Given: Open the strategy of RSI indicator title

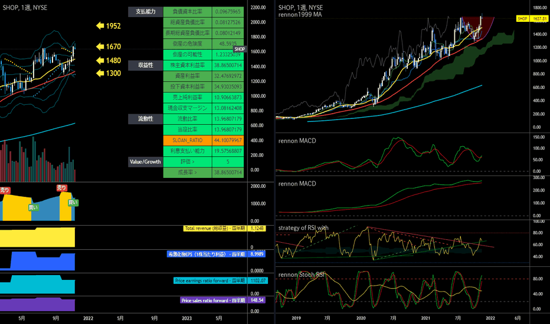Looking at the screenshot, I should click(303, 227).
